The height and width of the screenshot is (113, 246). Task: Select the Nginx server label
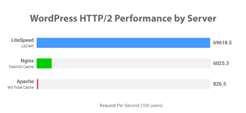[27, 61]
